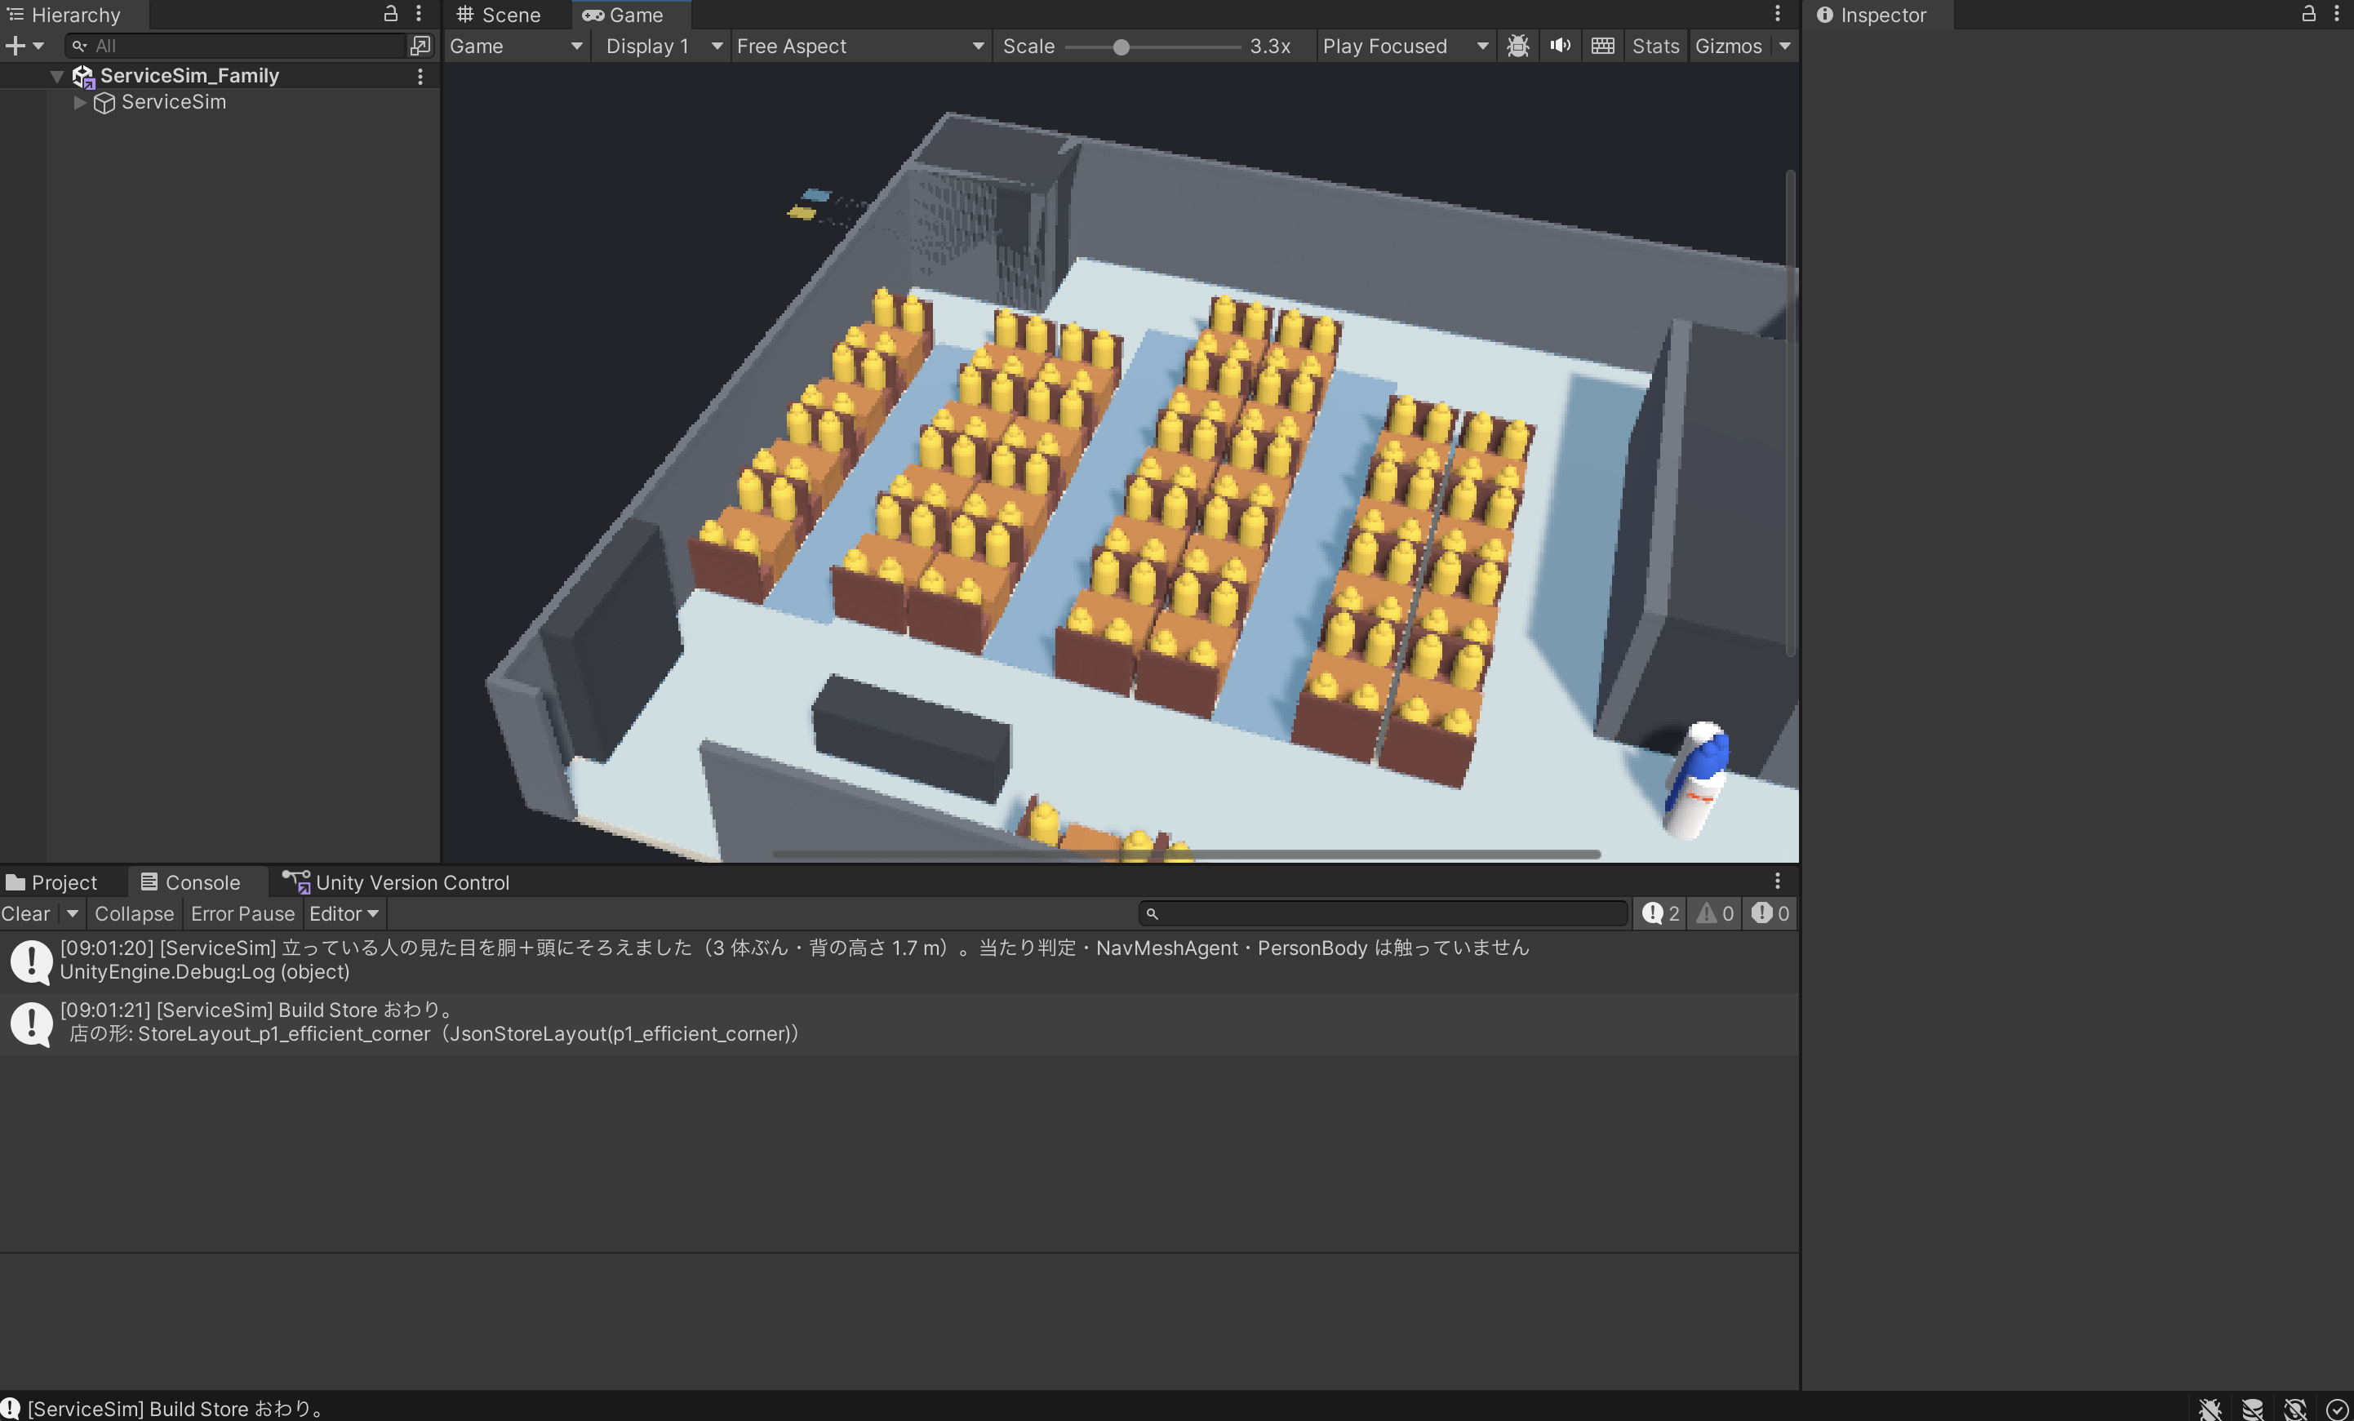Viewport: 2354px width, 1421px height.
Task: Toggle info message filter showing 2
Action: (1660, 913)
